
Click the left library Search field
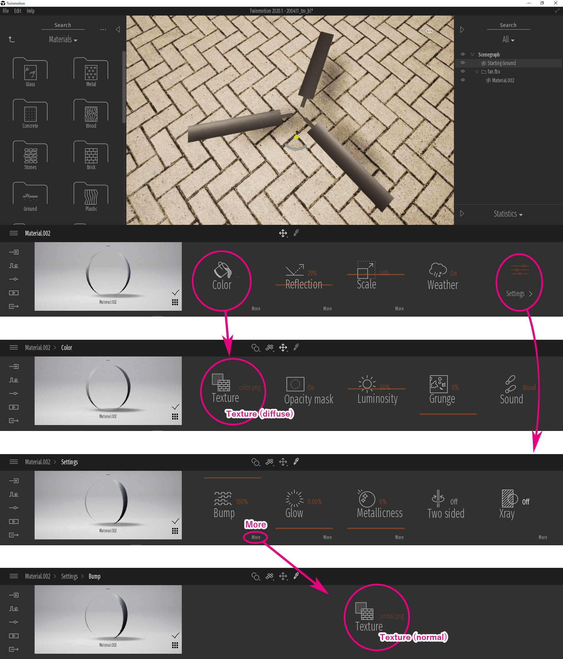coord(63,25)
